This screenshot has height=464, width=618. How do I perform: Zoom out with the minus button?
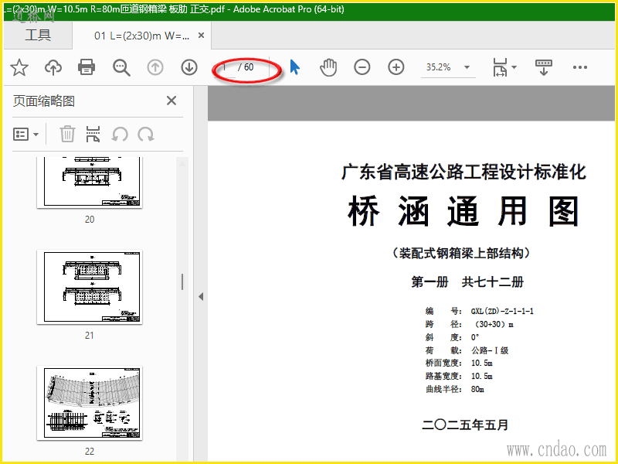pyautogui.click(x=362, y=67)
